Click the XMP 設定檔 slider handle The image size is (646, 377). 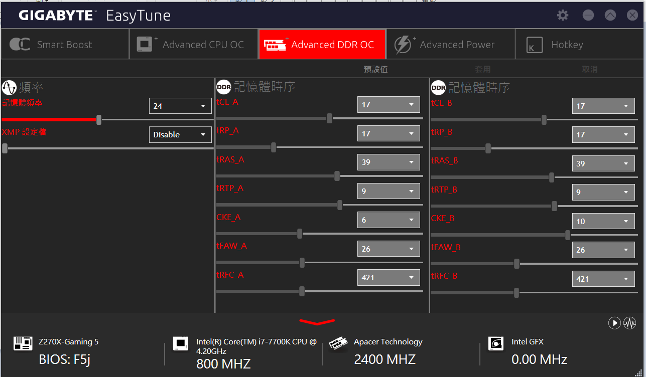click(5, 148)
